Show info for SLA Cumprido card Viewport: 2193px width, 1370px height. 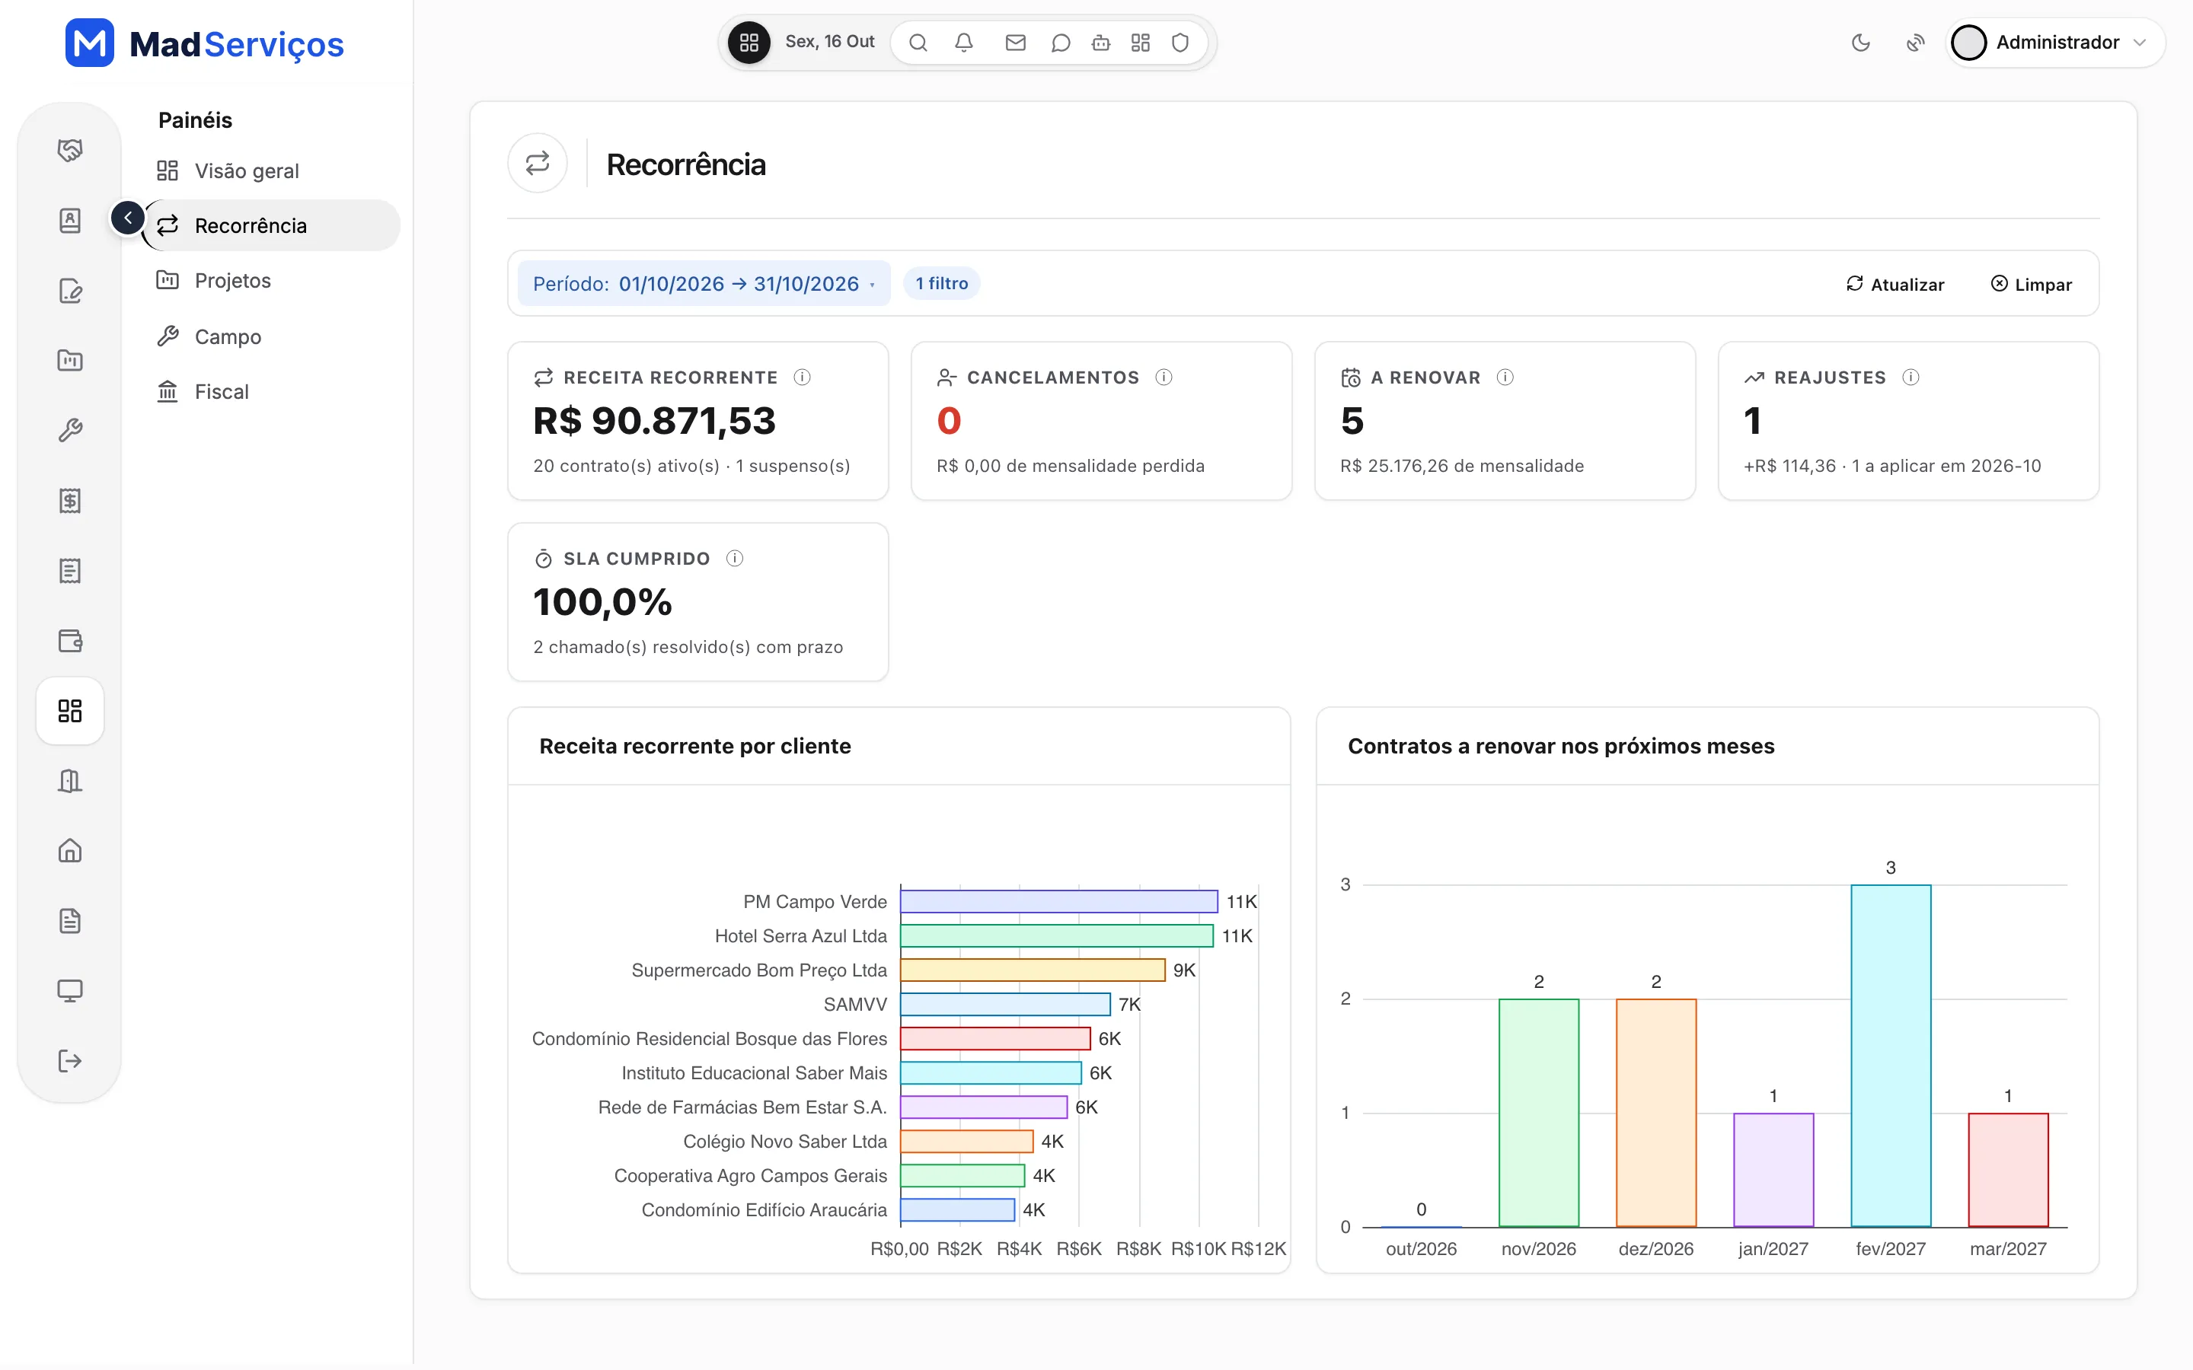(x=735, y=558)
